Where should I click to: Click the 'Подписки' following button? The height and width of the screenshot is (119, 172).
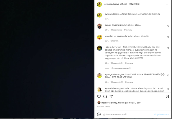tap(134, 4)
